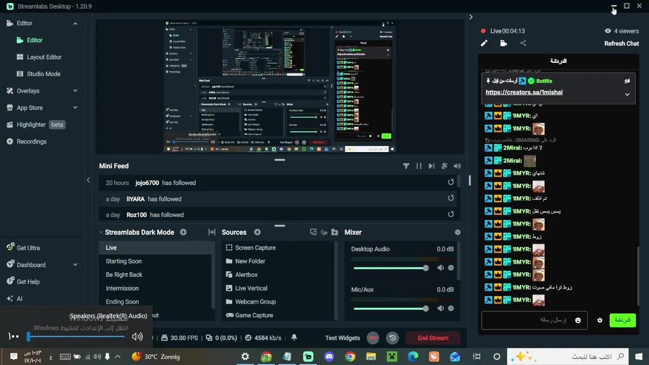Open the chat emoji picker
The height and width of the screenshot is (365, 649).
point(578,320)
